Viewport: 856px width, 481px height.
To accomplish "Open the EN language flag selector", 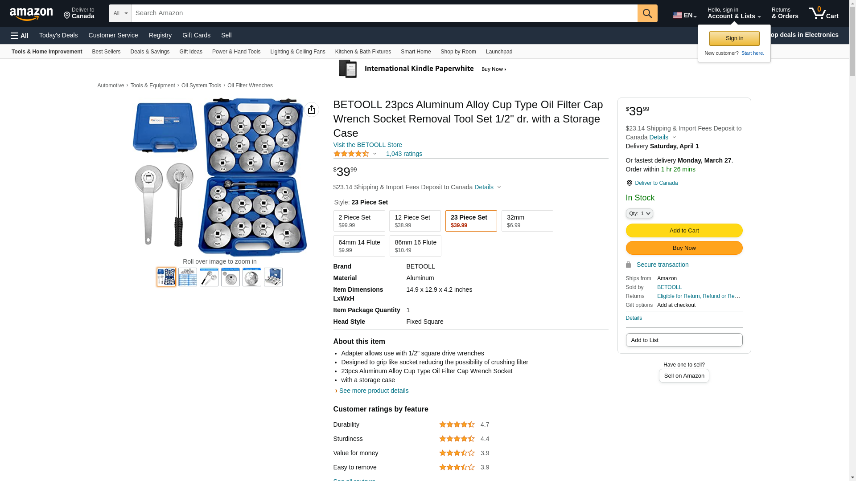I will pyautogui.click(x=684, y=15).
